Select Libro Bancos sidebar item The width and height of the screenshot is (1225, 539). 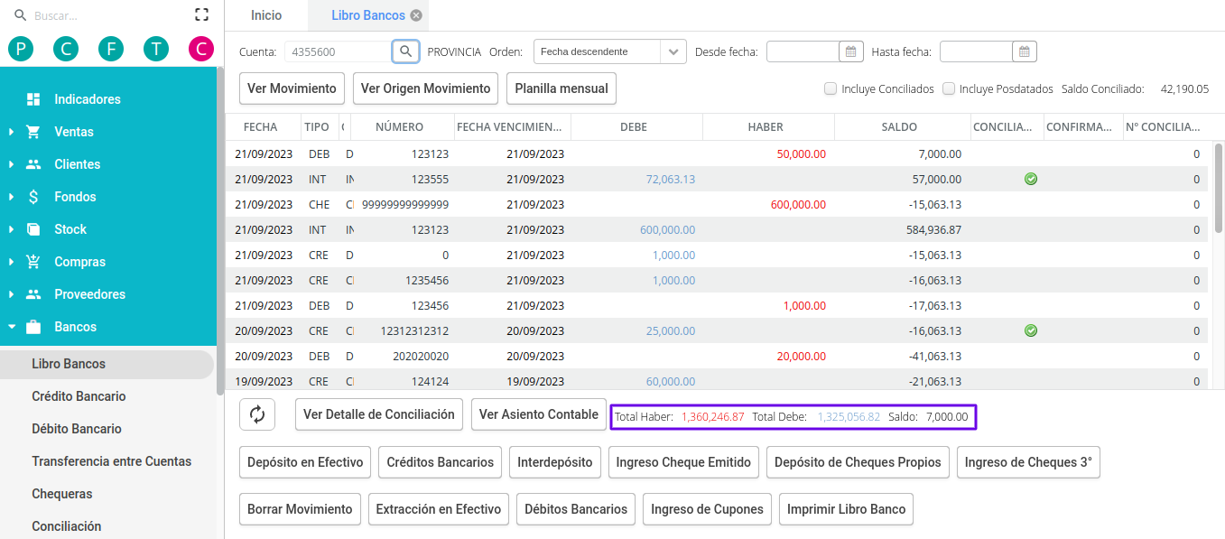(x=107, y=364)
